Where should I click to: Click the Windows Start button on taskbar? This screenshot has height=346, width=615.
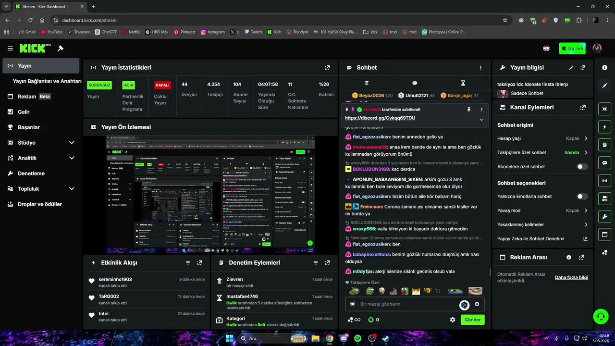tap(230, 338)
